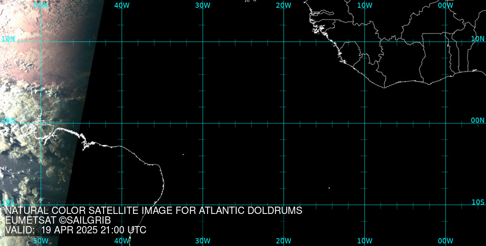This screenshot has width=486, height=246.
Task: Click the 50W longitude label at bottom edge
Action: [x=41, y=241]
